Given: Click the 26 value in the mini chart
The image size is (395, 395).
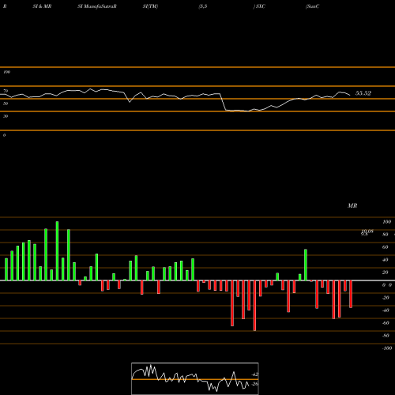Looking at the screenshot, I should [x=255, y=384].
